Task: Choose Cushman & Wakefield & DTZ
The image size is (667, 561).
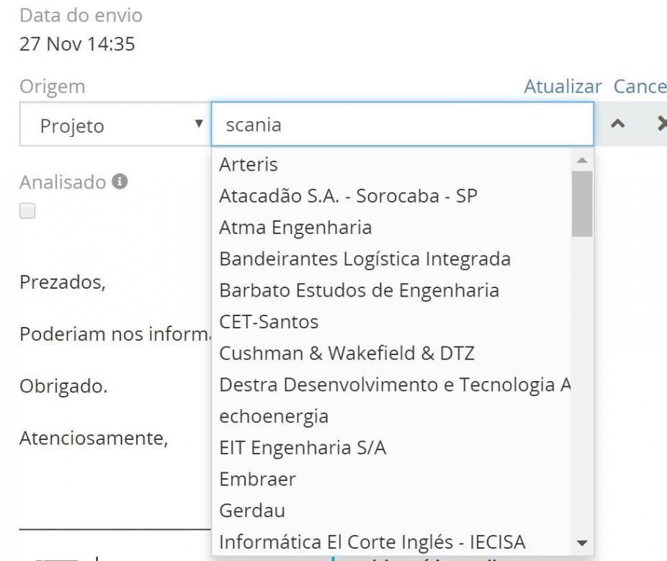Action: pos(347,354)
